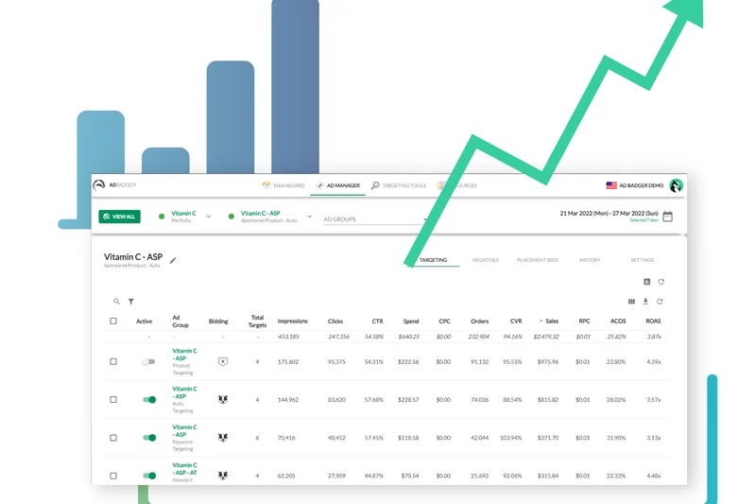Go to the Dashboard tab
756x504 pixels.
pos(283,185)
